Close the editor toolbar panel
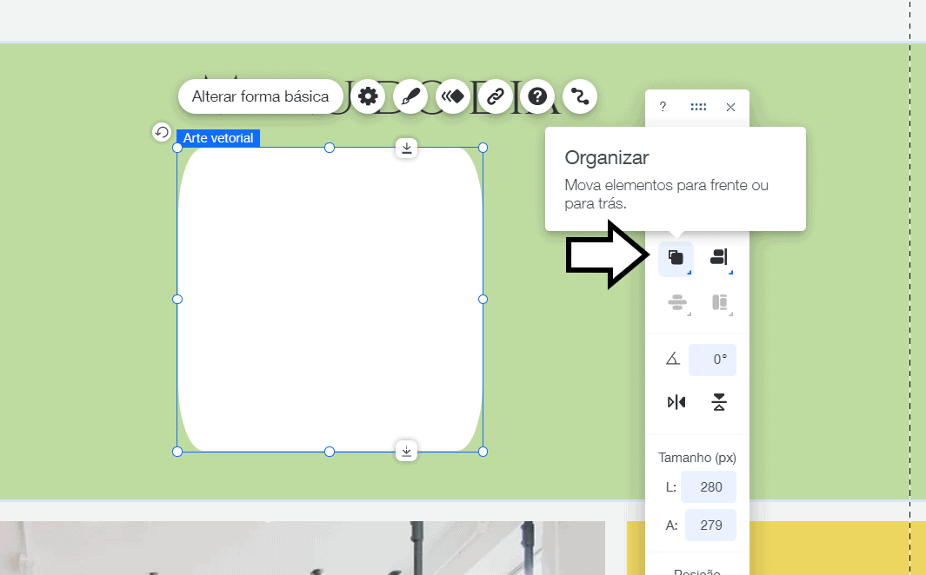 pos(730,107)
